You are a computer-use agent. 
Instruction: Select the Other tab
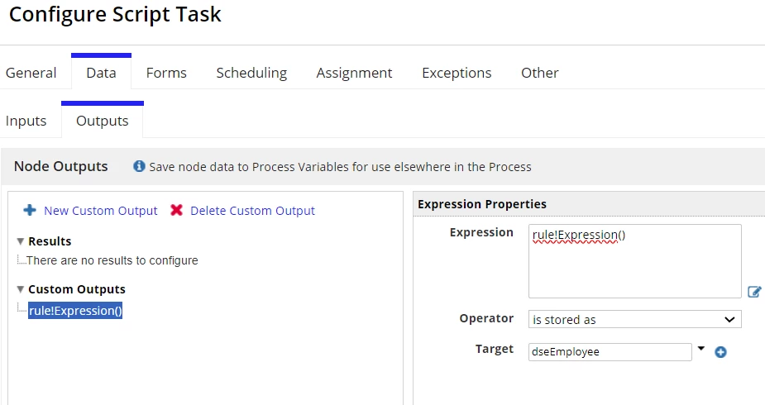(x=539, y=73)
